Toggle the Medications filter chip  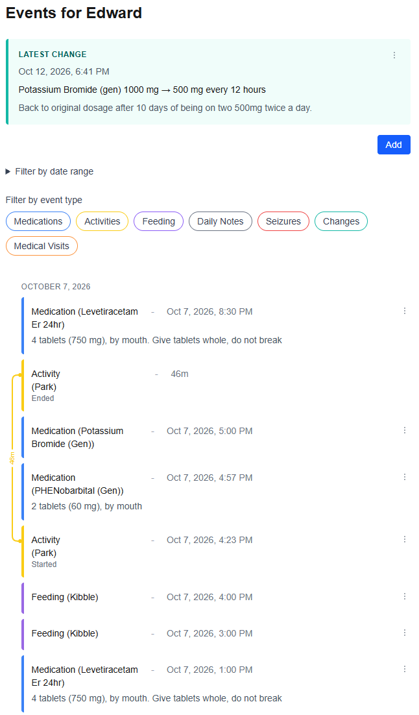pyautogui.click(x=38, y=221)
